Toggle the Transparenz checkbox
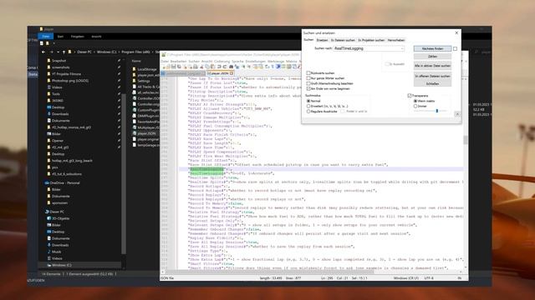The width and height of the screenshot is (535, 300). (x=410, y=96)
